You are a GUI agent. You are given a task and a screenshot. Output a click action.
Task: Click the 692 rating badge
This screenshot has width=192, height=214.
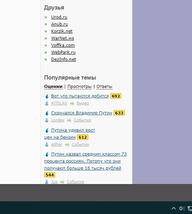[x=116, y=96]
